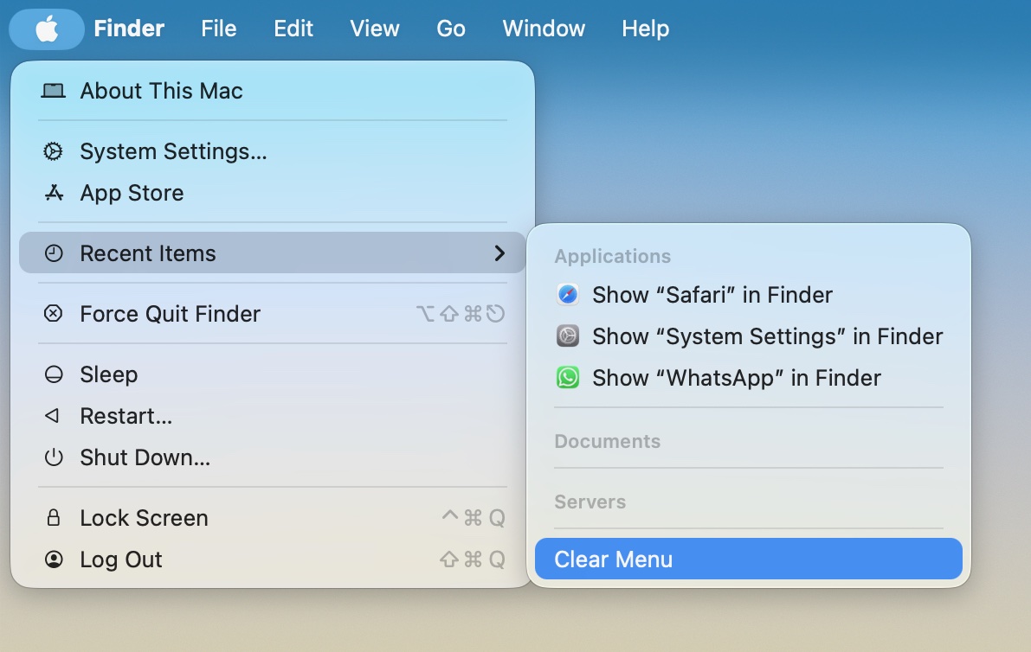1031x652 pixels.
Task: Open the Edit menu
Action: click(x=293, y=29)
